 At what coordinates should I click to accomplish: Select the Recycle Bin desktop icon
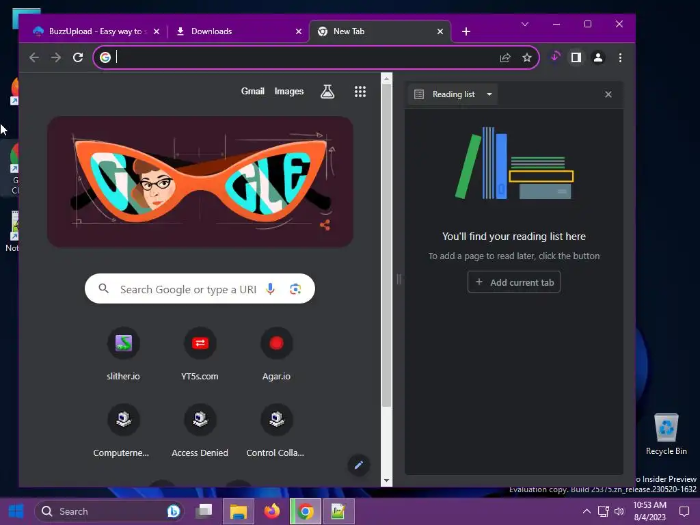pyautogui.click(x=666, y=434)
